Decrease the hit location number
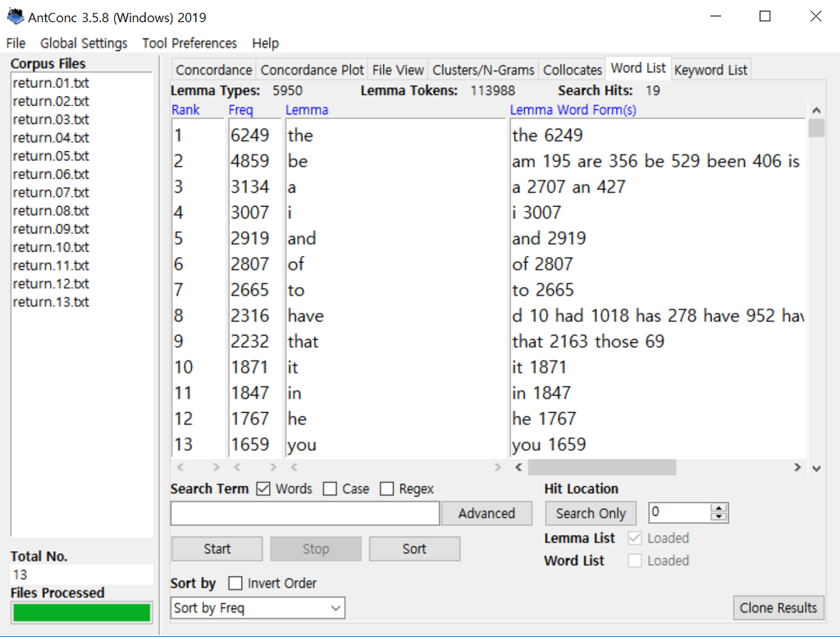Image resolution: width=840 pixels, height=637 pixels. point(719,517)
